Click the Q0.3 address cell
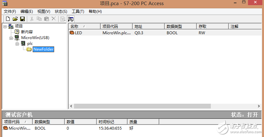The image size is (264, 137). (139, 33)
